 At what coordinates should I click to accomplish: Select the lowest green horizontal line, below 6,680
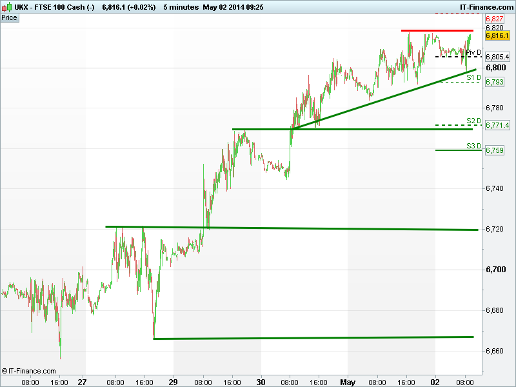pos(313,338)
